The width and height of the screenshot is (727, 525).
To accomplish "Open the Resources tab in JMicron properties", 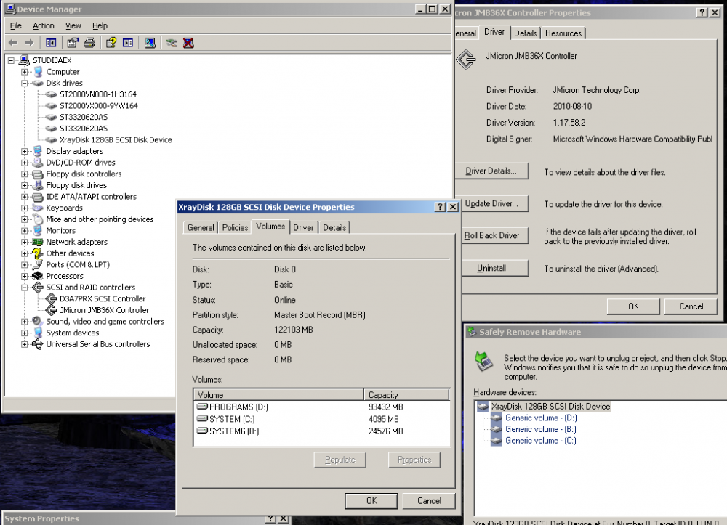I will click(x=563, y=33).
